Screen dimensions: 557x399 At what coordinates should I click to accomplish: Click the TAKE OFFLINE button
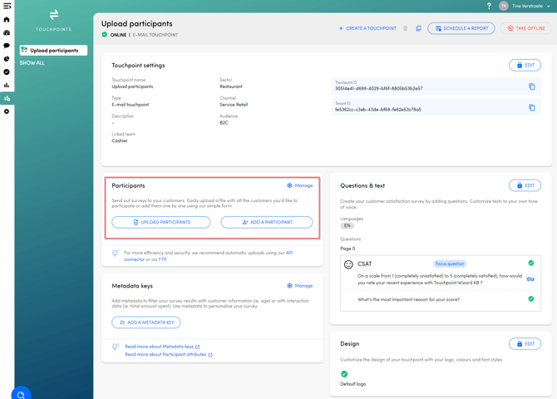525,28
